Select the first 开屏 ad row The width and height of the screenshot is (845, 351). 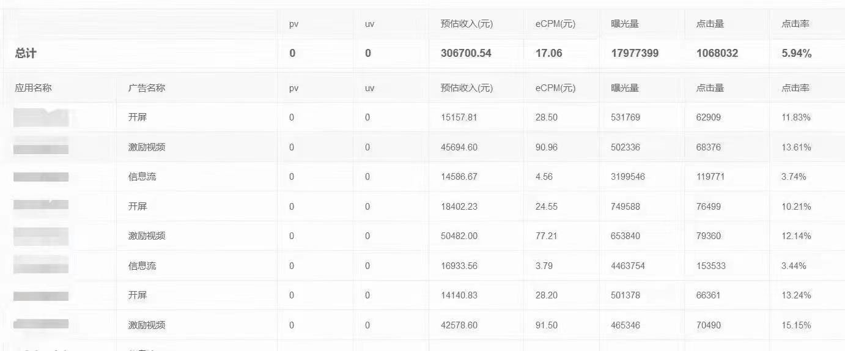click(x=422, y=117)
